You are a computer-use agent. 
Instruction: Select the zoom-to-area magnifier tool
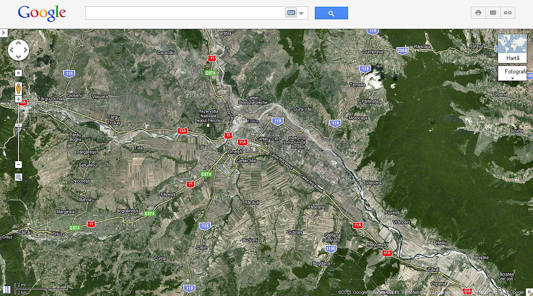tap(18, 177)
